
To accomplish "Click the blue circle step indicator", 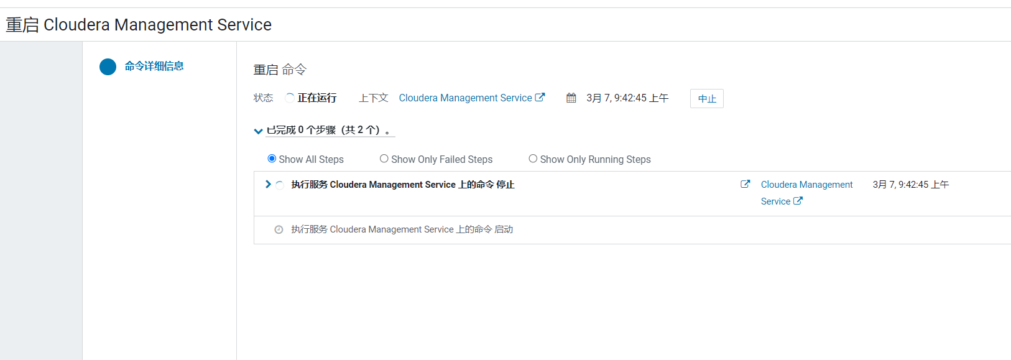I will 108,67.
